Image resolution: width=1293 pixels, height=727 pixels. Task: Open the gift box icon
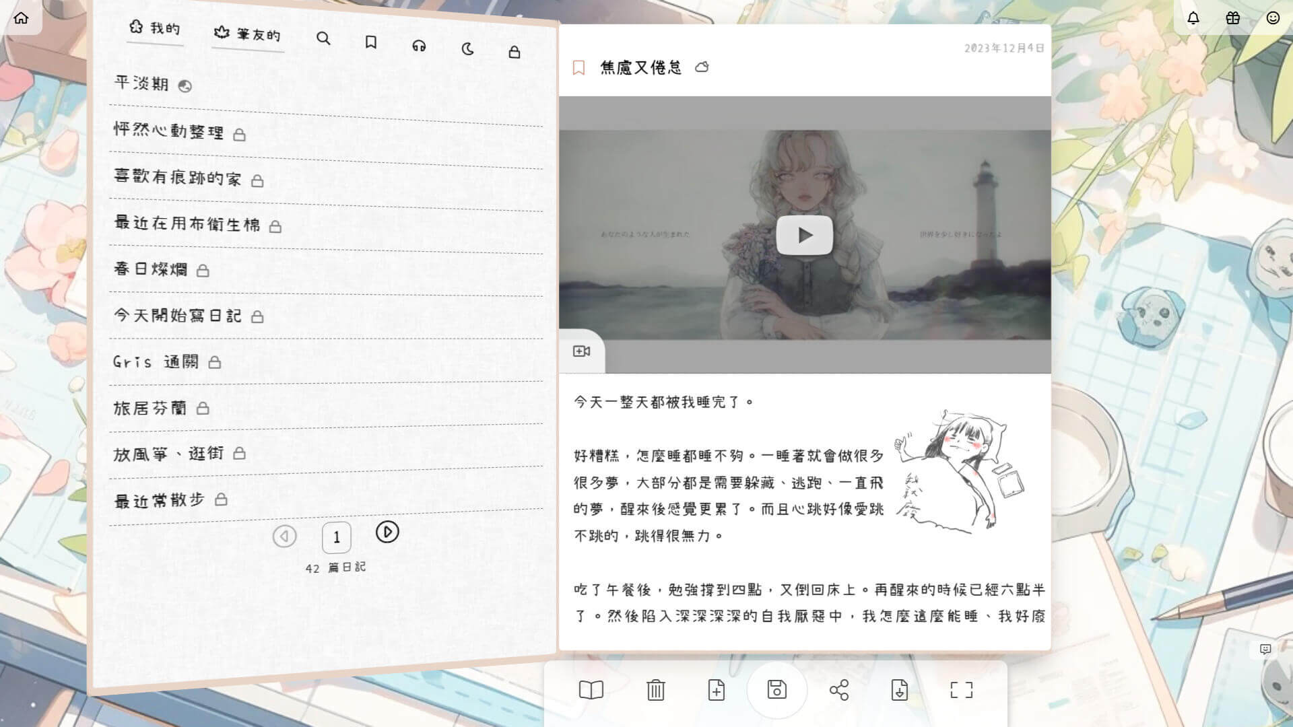1232,18
